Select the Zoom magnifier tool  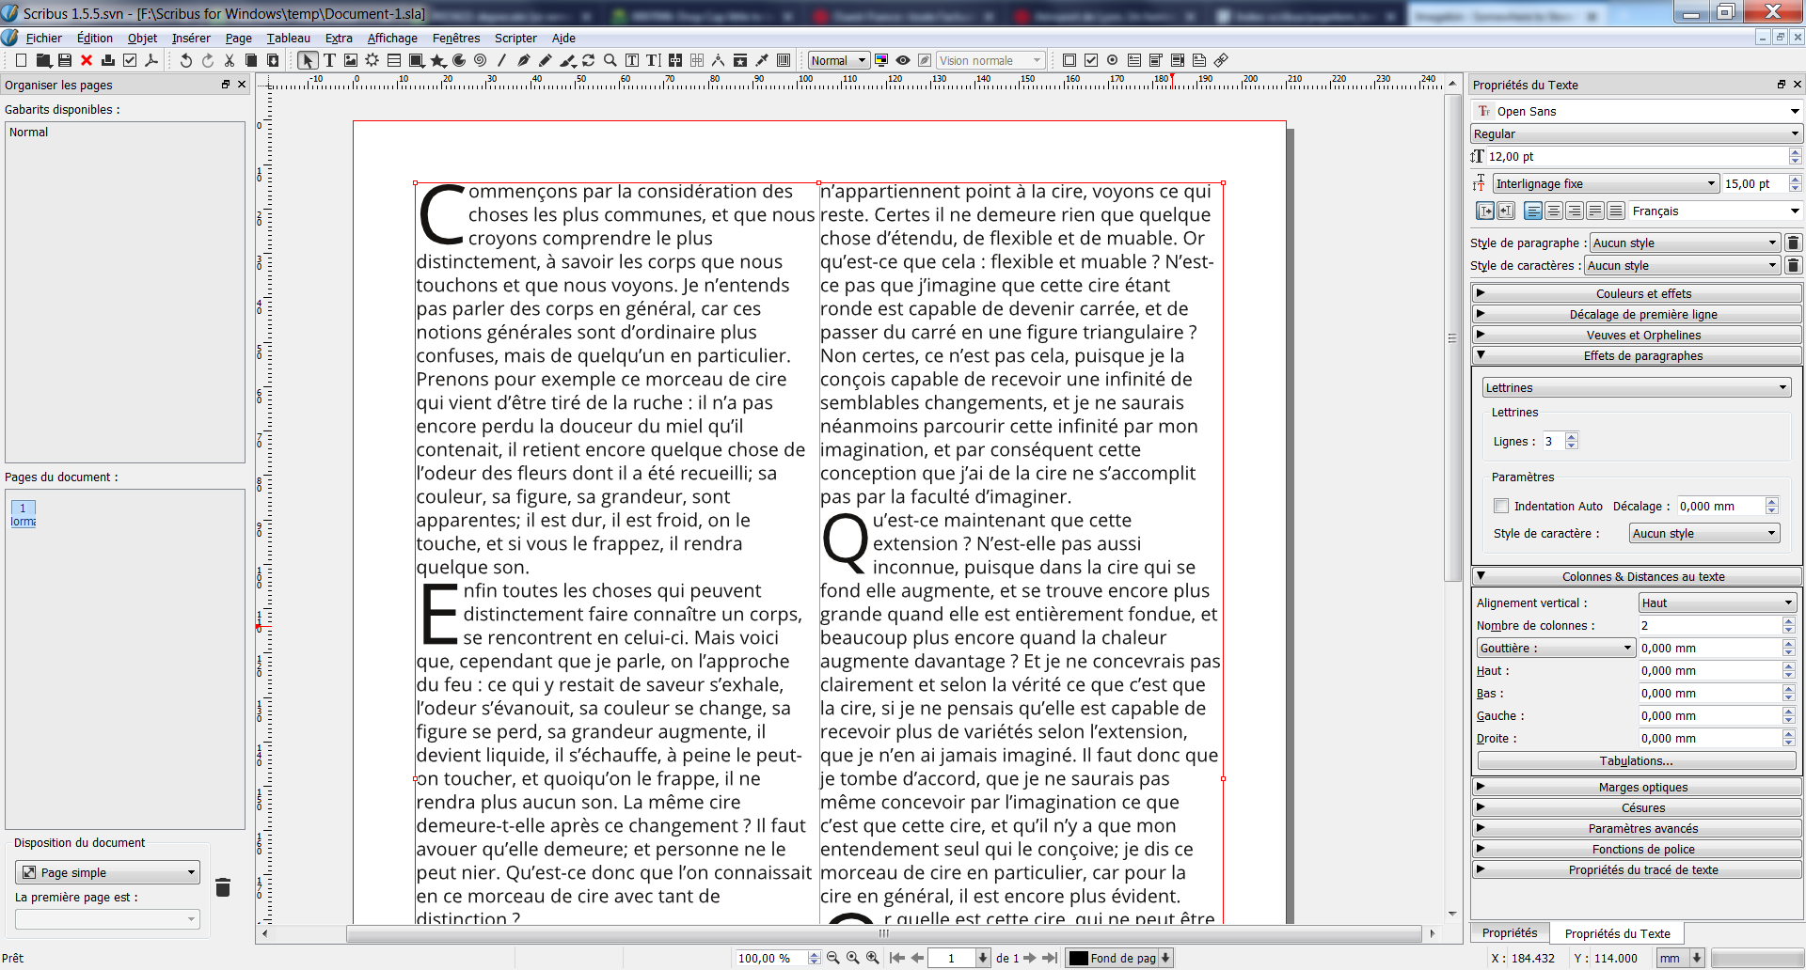click(610, 60)
